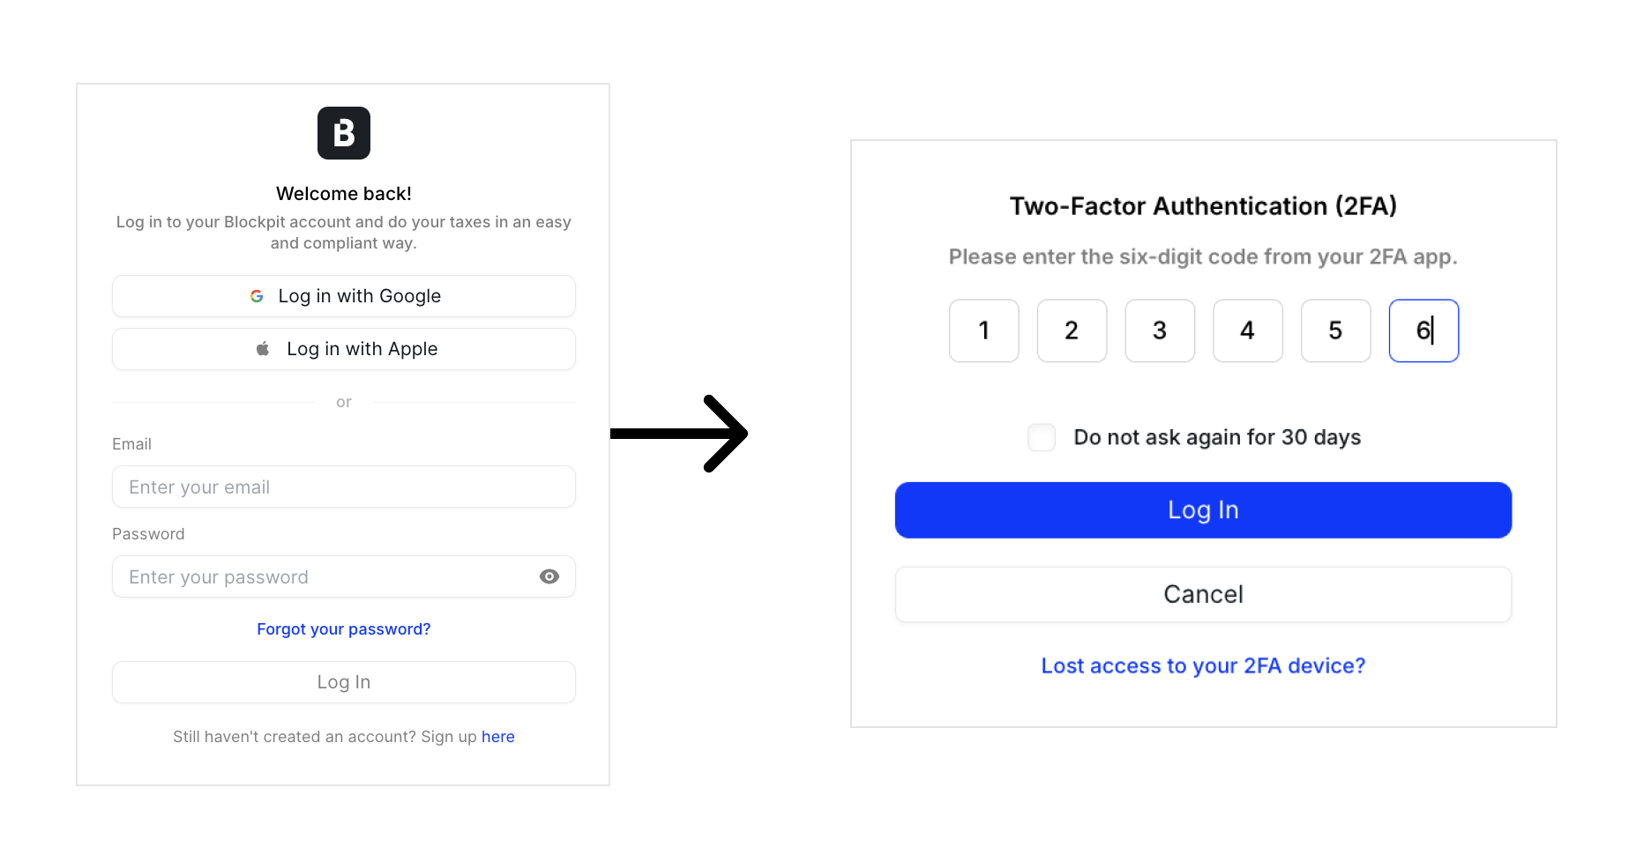The image size is (1651, 862).
Task: Click the Apple logo icon
Action: pos(263,349)
